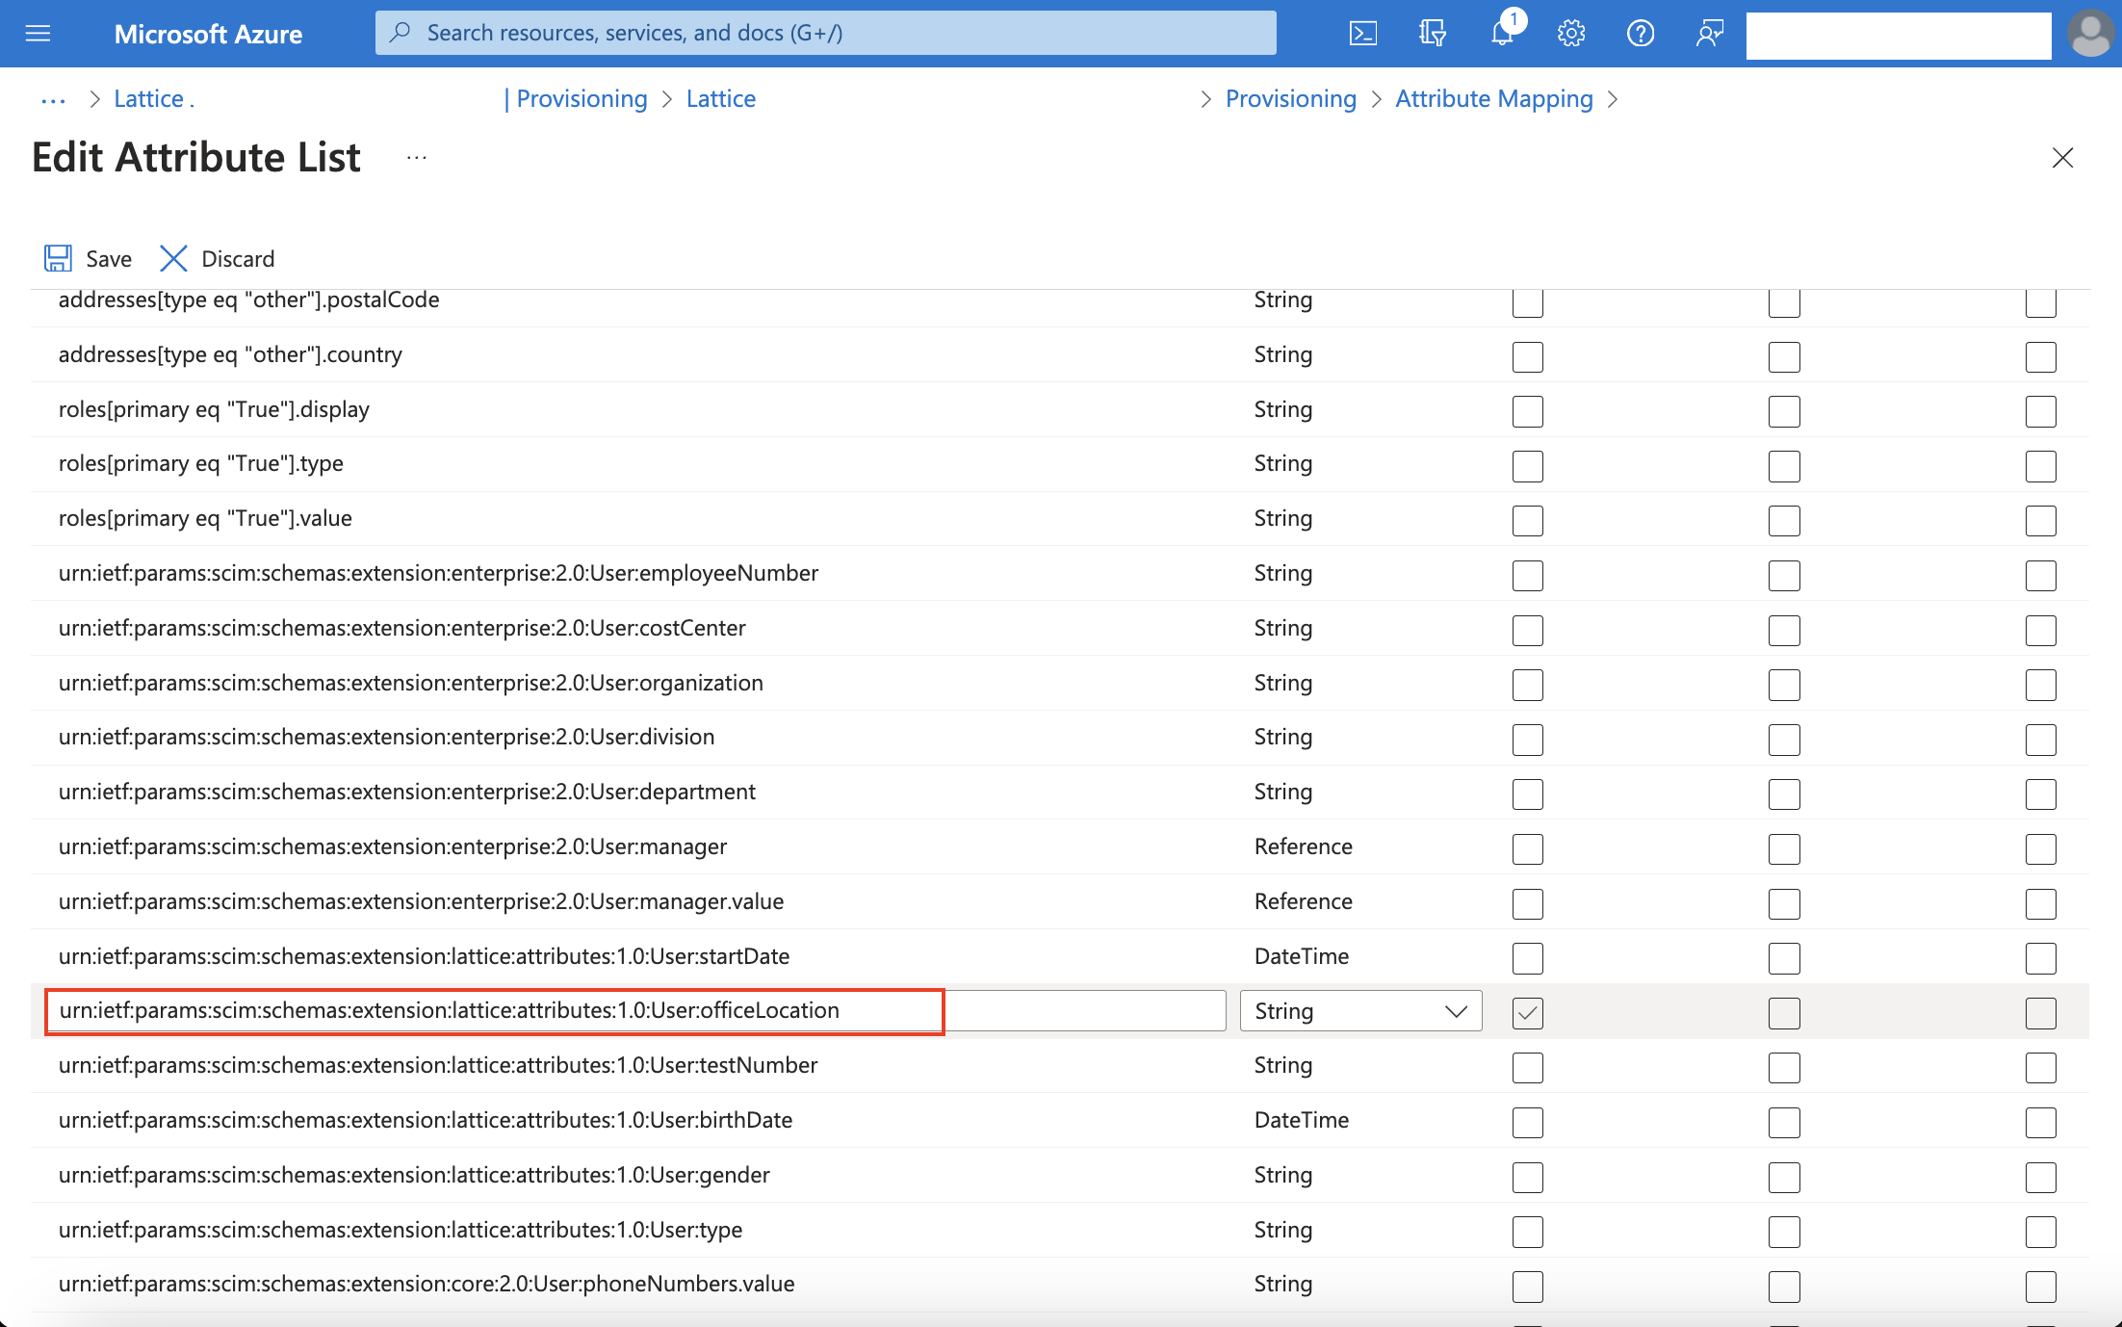Open the String type dropdown for officeLocation
This screenshot has height=1327, width=2122.
[1360, 1011]
